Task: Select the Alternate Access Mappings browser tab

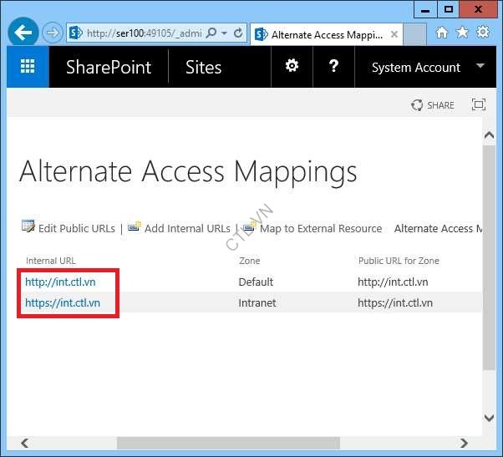Action: [326, 34]
